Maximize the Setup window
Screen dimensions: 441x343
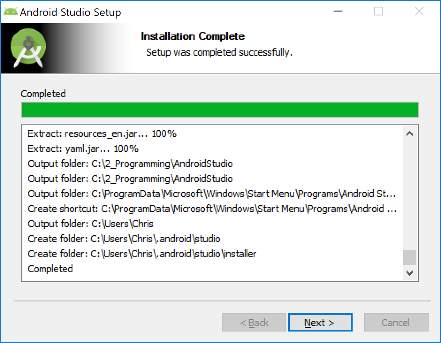[378, 11]
